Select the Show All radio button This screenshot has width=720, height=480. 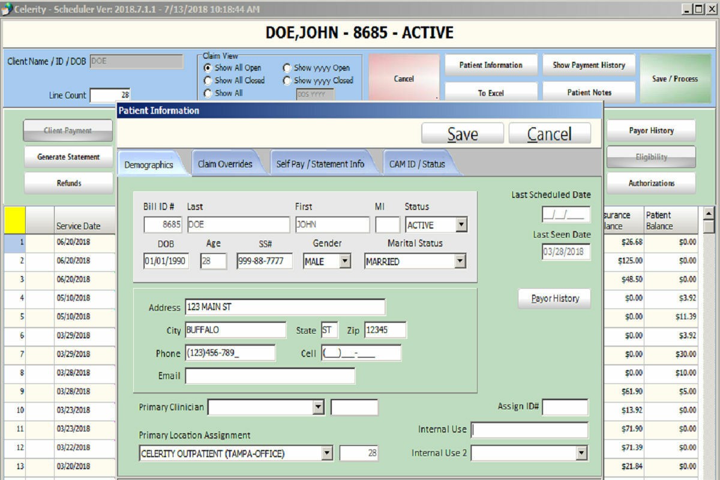208,93
